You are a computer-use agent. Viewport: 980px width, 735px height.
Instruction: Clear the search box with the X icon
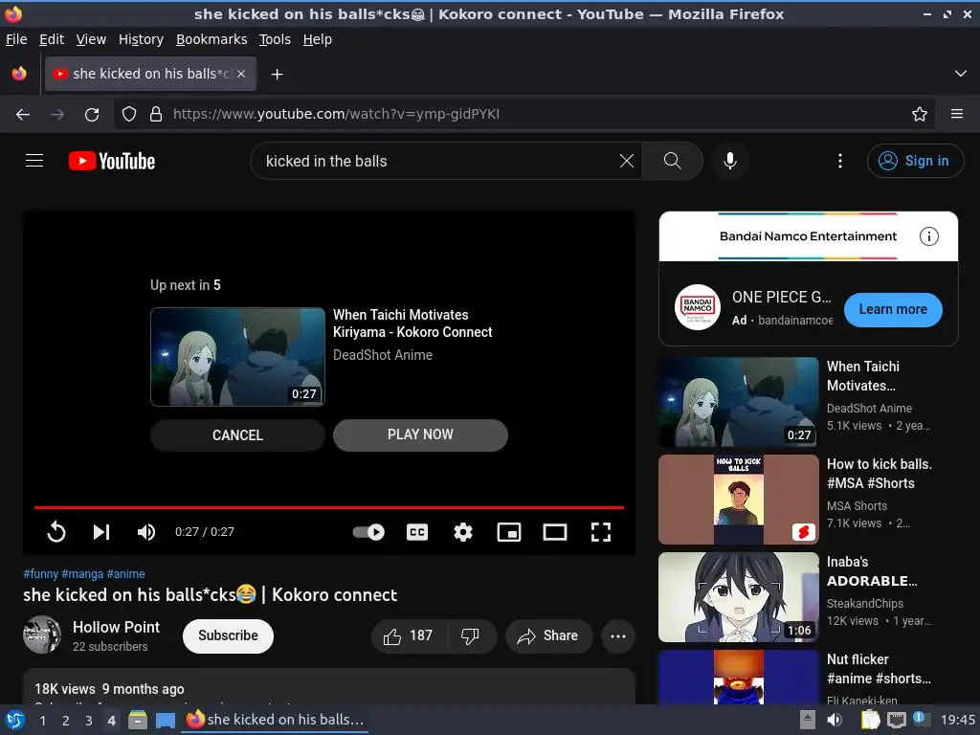626,161
